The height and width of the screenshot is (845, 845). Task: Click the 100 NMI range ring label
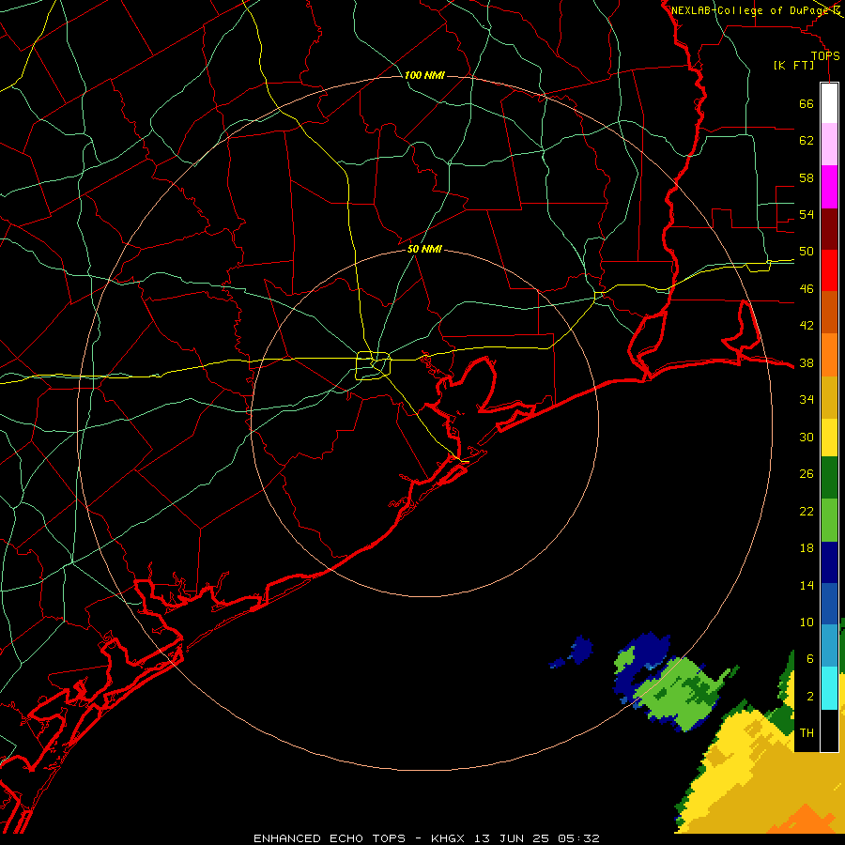point(424,75)
